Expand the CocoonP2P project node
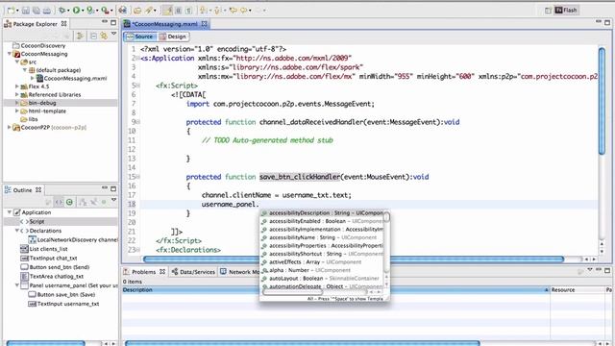The width and height of the screenshot is (615, 346). (10, 127)
